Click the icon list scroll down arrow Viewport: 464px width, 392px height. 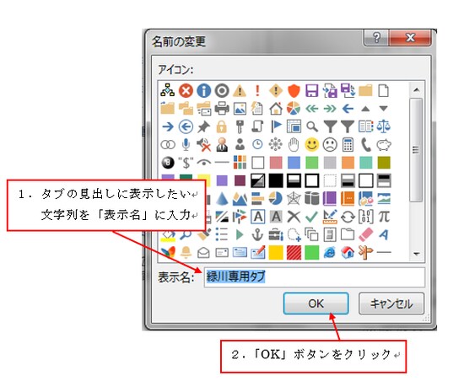pyautogui.click(x=417, y=254)
